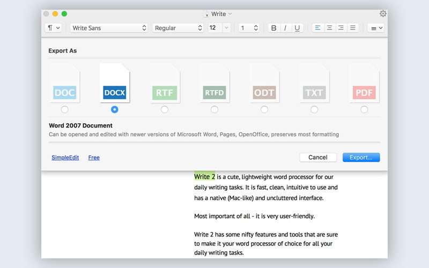Click the ODT file format icon
The width and height of the screenshot is (429, 268).
[264, 83]
